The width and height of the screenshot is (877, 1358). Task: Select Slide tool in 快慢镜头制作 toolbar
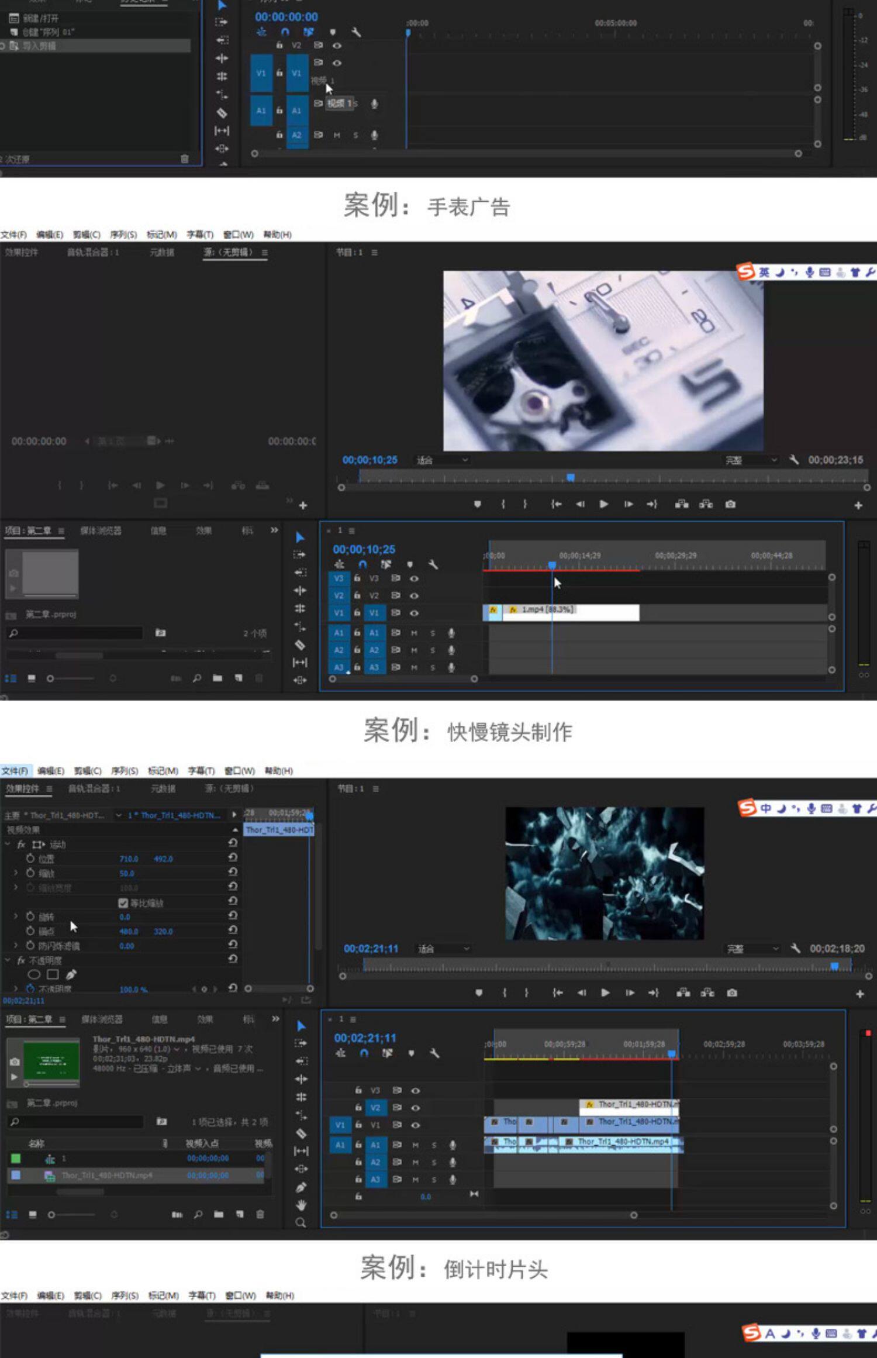pyautogui.click(x=301, y=1169)
